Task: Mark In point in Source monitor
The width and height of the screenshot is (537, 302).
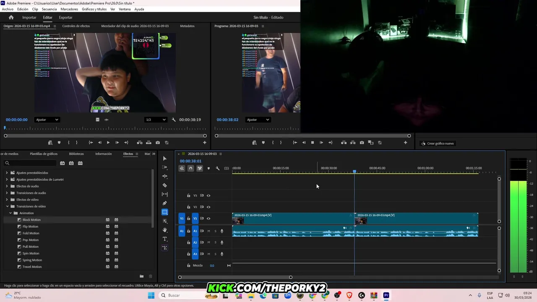Action: coord(68,143)
